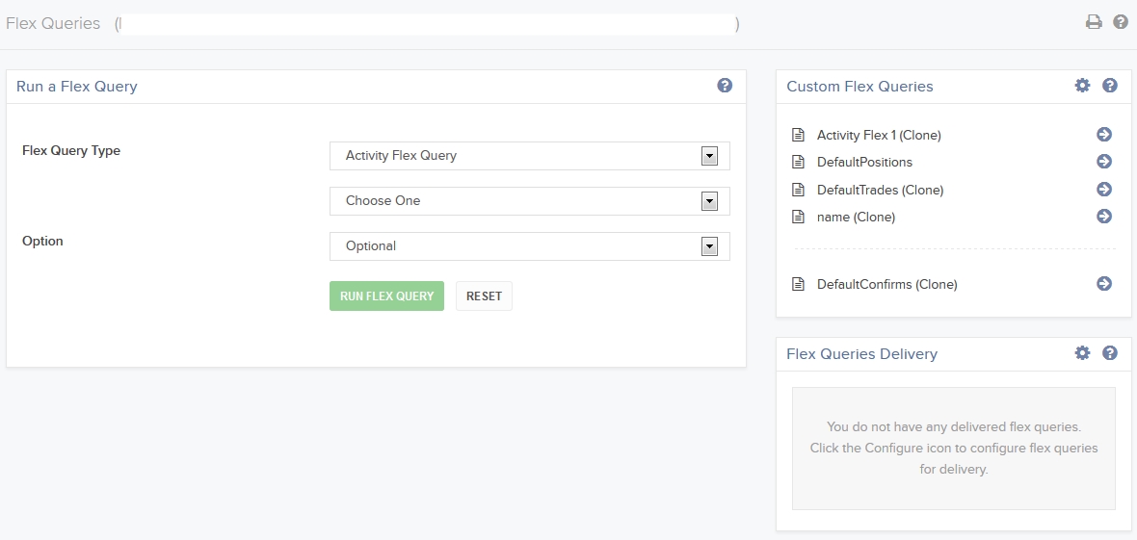Click arrow icon beside DefaultConfirms (Clone)
Image resolution: width=1137 pixels, height=540 pixels.
coord(1104,284)
